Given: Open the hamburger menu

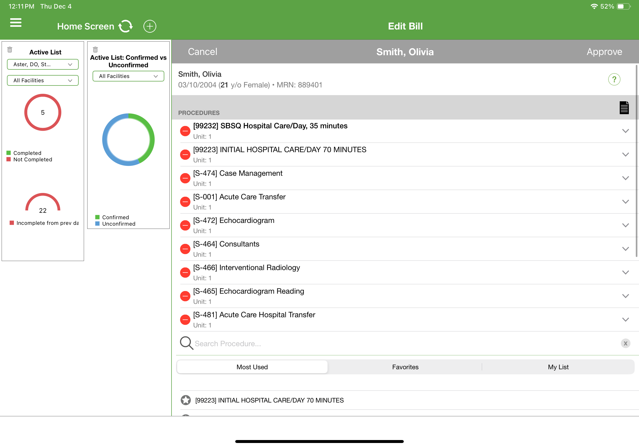Looking at the screenshot, I should pos(16,23).
